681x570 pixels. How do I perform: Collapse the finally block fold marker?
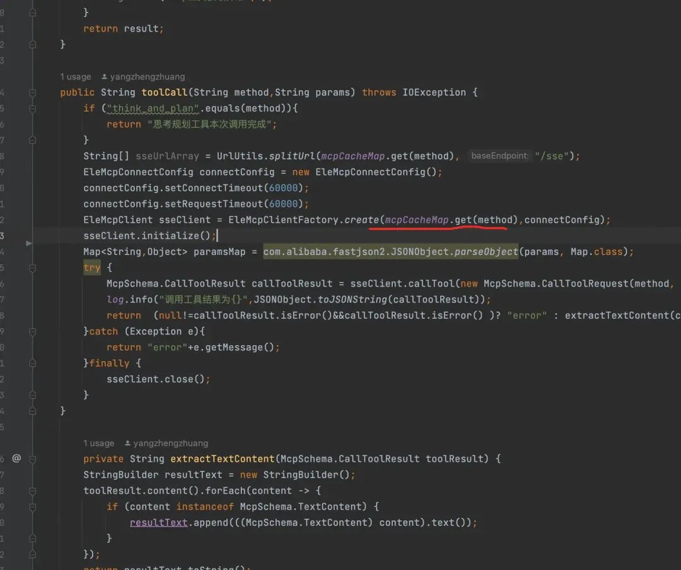[33, 363]
